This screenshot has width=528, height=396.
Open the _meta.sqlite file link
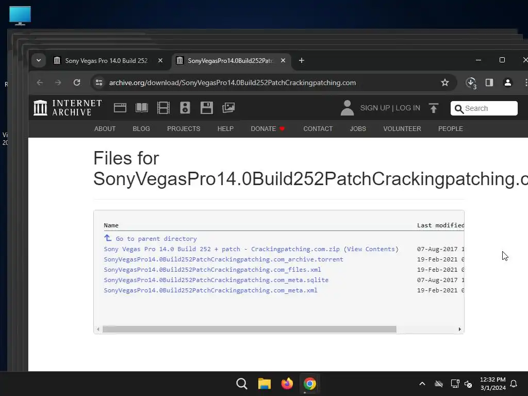click(x=216, y=280)
